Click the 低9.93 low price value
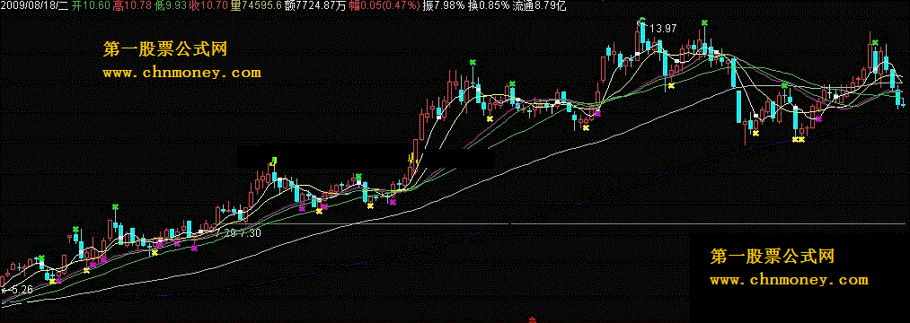This screenshot has width=910, height=323. pyautogui.click(x=171, y=5)
